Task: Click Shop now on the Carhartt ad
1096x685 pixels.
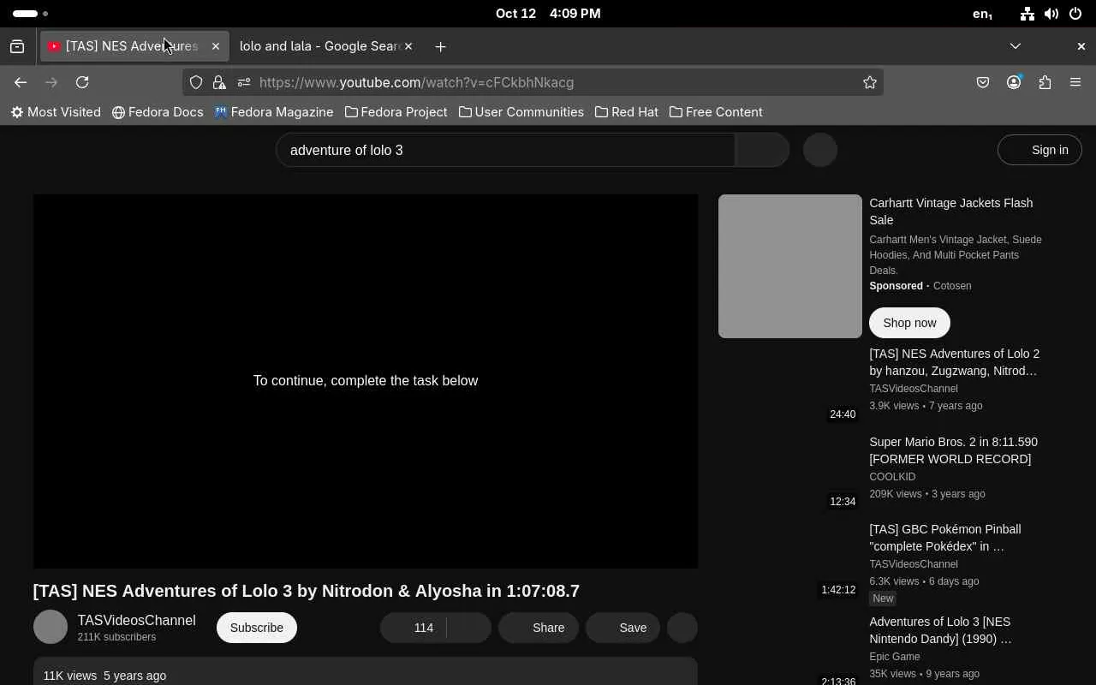Action: point(909,323)
